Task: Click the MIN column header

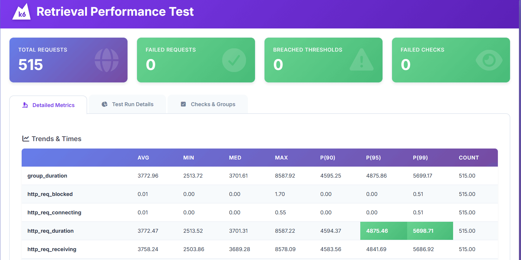Action: pyautogui.click(x=189, y=158)
